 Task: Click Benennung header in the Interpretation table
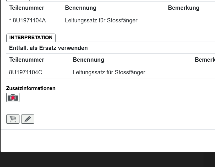88,60
